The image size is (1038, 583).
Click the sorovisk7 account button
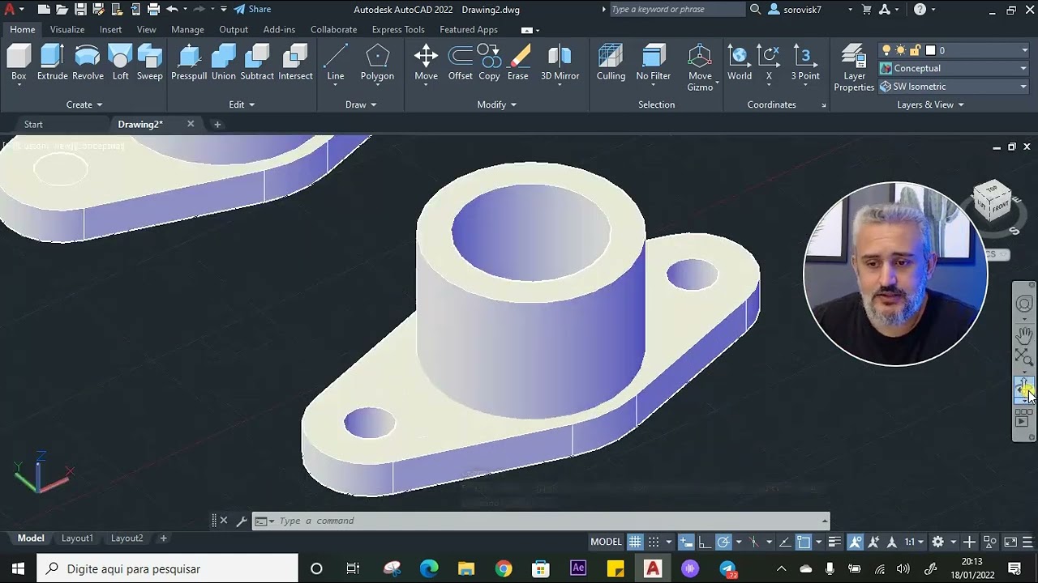coord(796,10)
